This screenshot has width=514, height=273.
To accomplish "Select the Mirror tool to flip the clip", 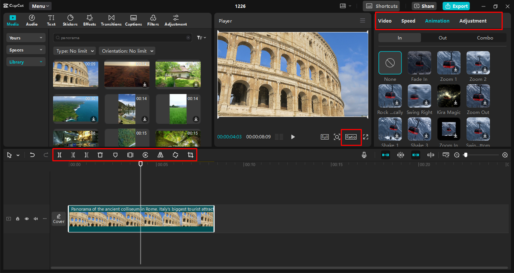I will pos(160,155).
